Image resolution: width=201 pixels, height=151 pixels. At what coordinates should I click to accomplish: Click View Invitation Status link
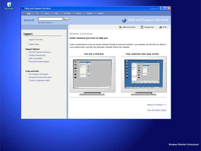tap(157, 110)
